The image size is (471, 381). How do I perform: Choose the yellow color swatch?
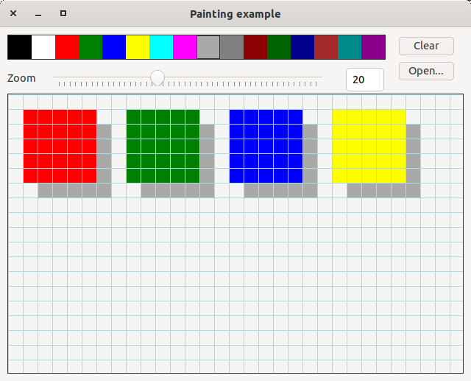click(x=137, y=47)
